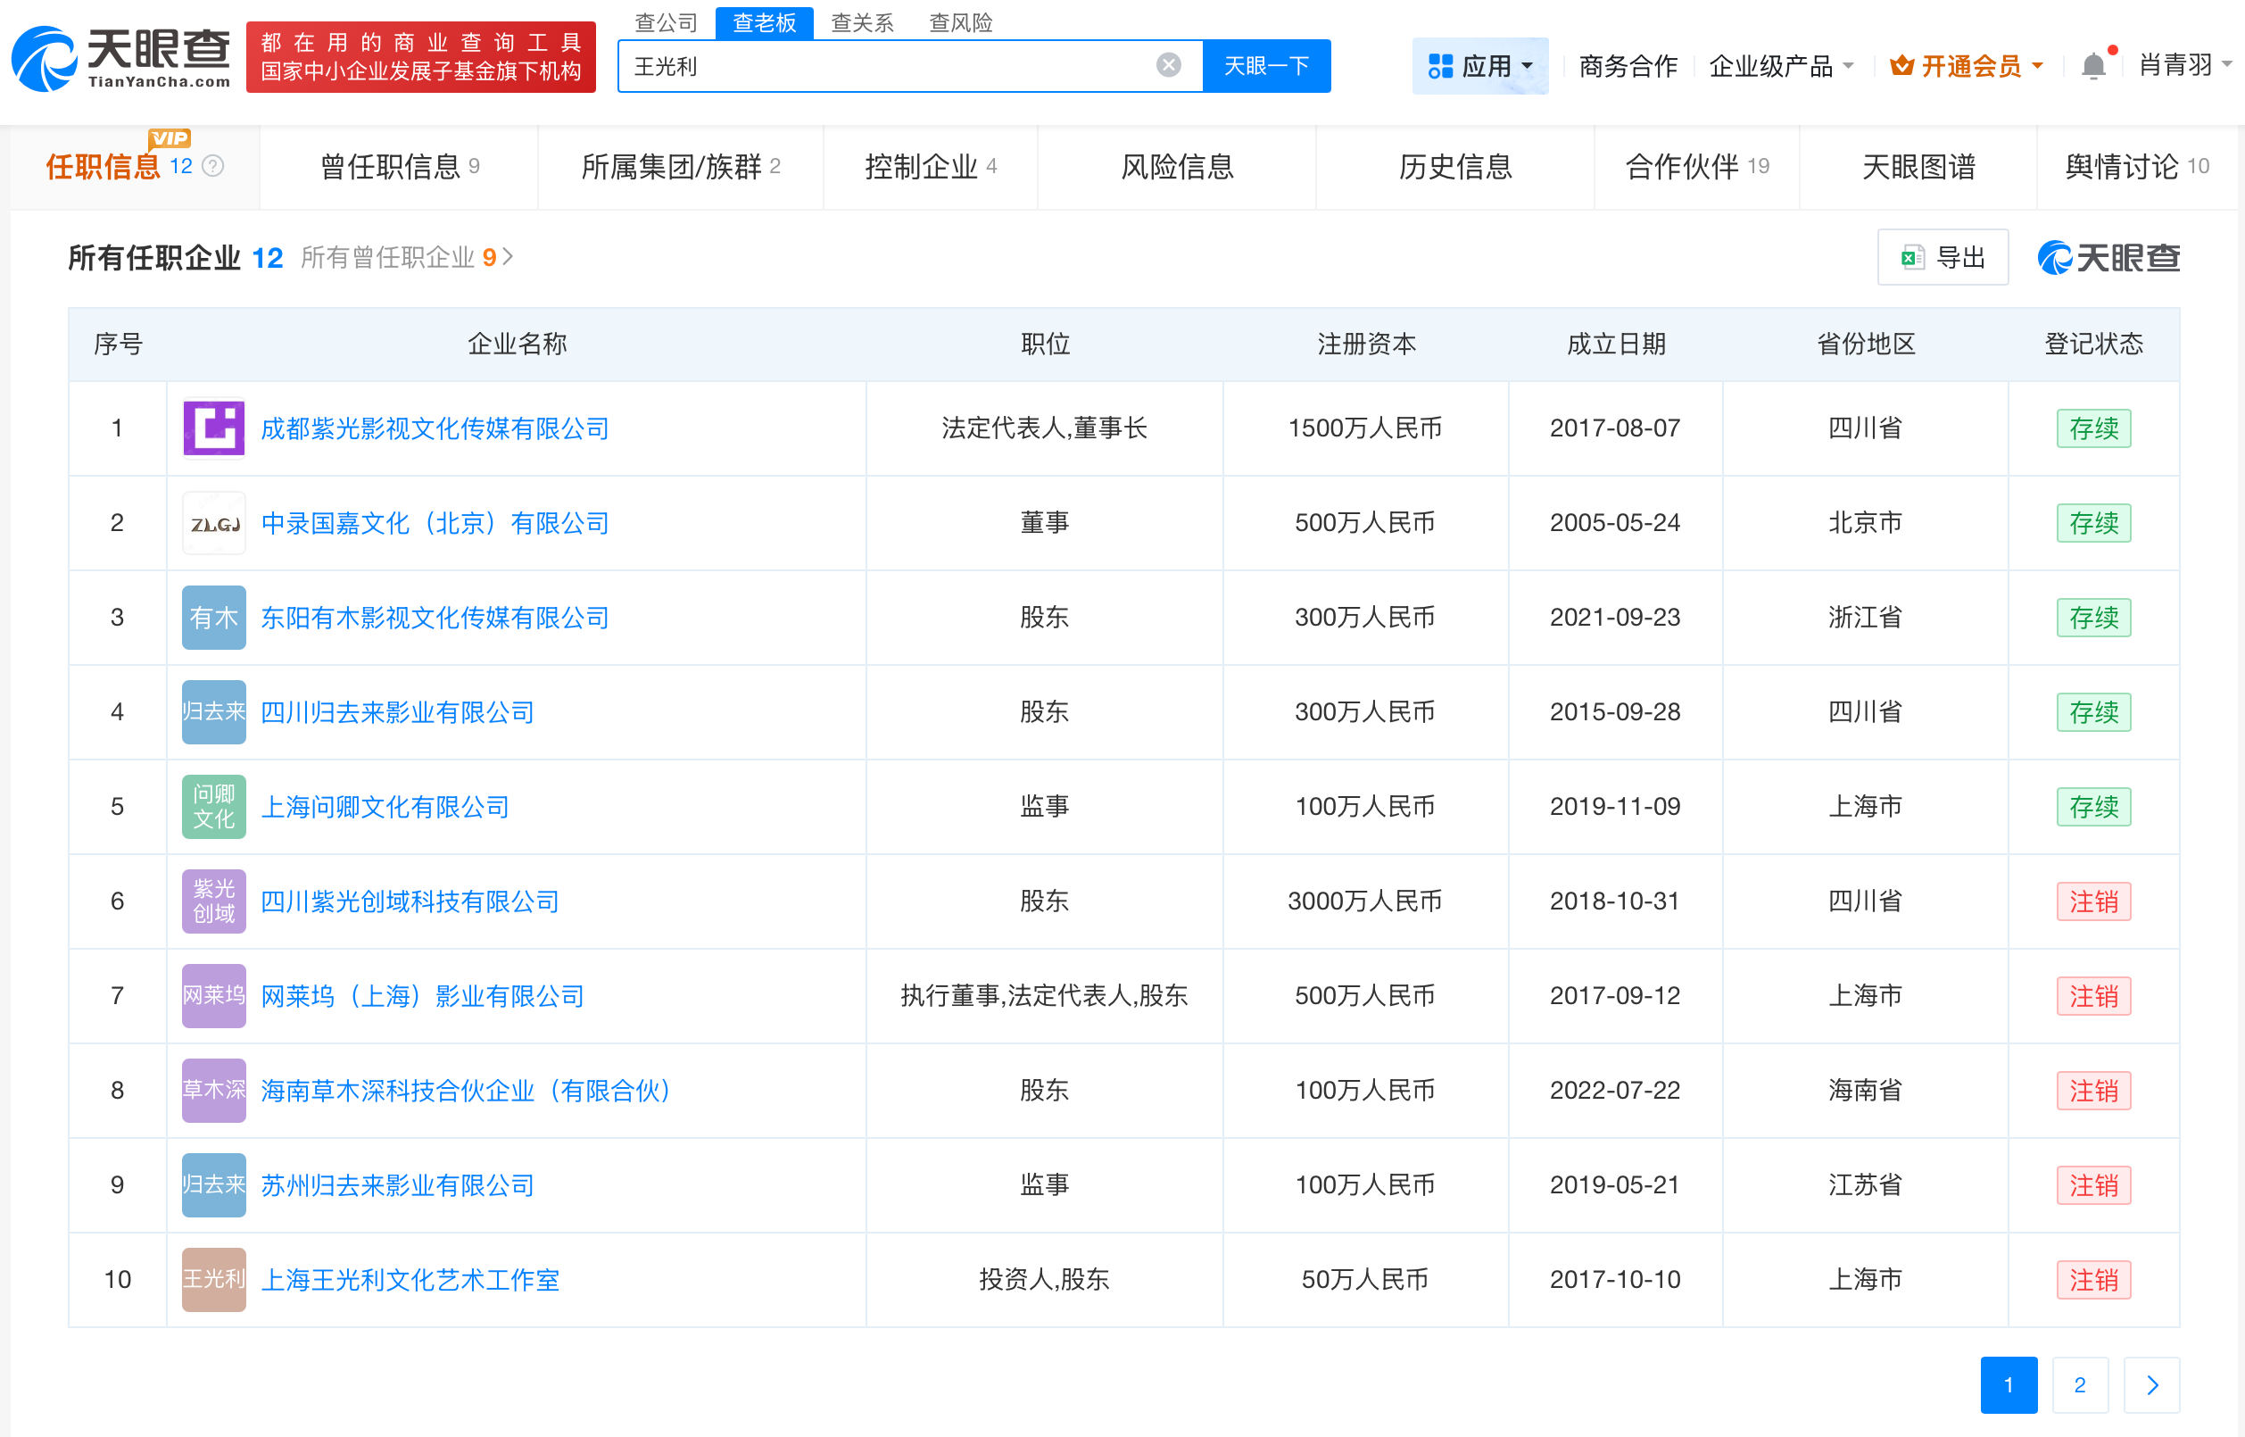The width and height of the screenshot is (2245, 1437).
Task: Click the 王光利 workshop logo thumbnail
Action: click(x=212, y=1279)
